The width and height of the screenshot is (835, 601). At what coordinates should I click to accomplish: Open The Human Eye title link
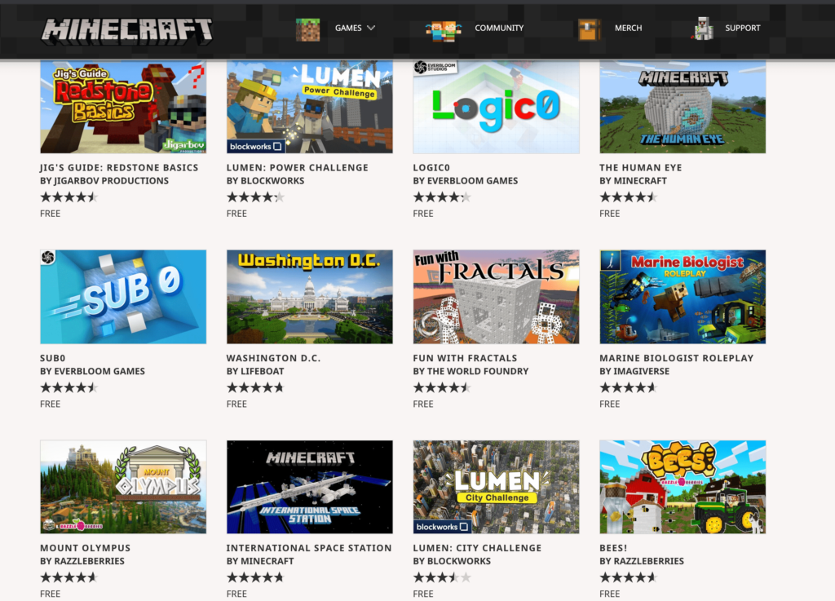pyautogui.click(x=640, y=168)
